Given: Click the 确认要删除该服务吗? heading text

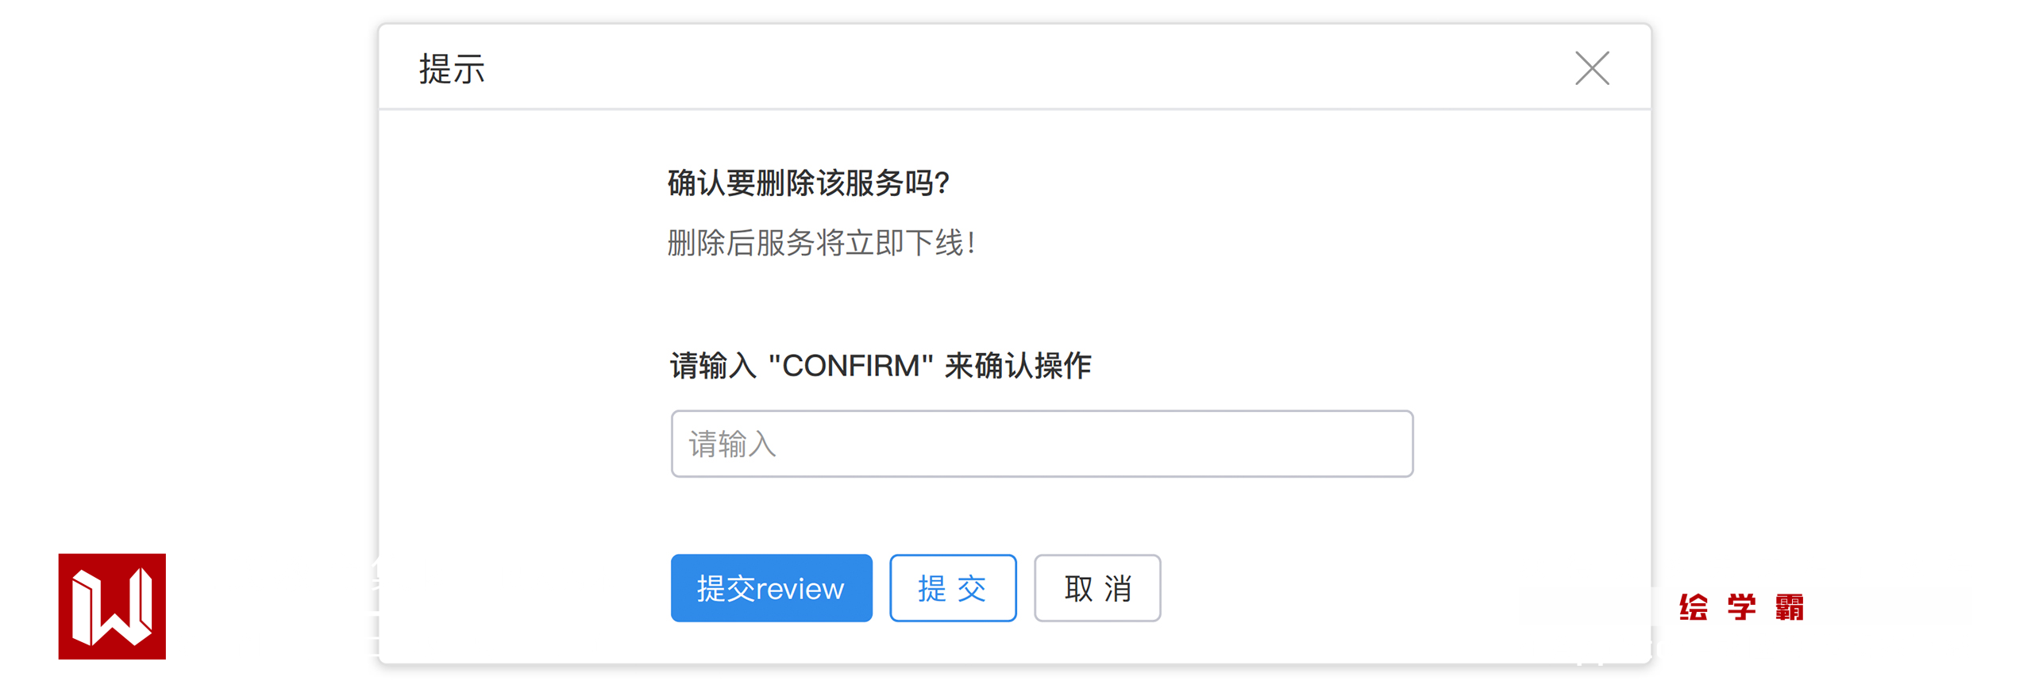Looking at the screenshot, I should [x=807, y=183].
